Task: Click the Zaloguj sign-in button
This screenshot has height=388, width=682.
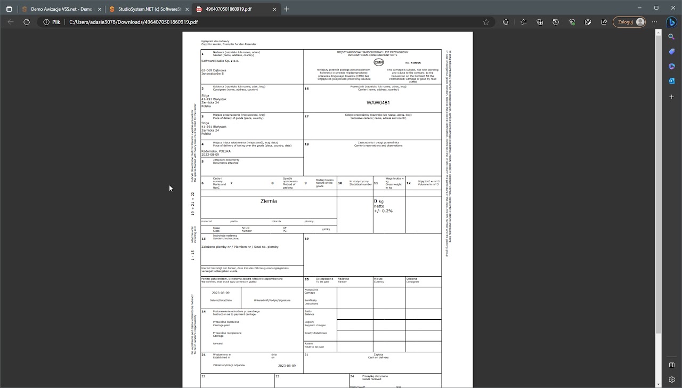Action: click(x=630, y=22)
